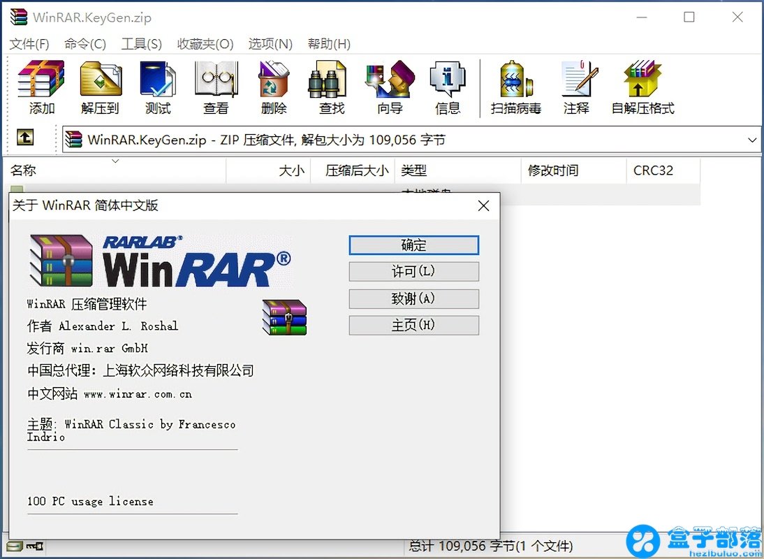
Task: Open the 文件(F) menu
Action: [29, 44]
